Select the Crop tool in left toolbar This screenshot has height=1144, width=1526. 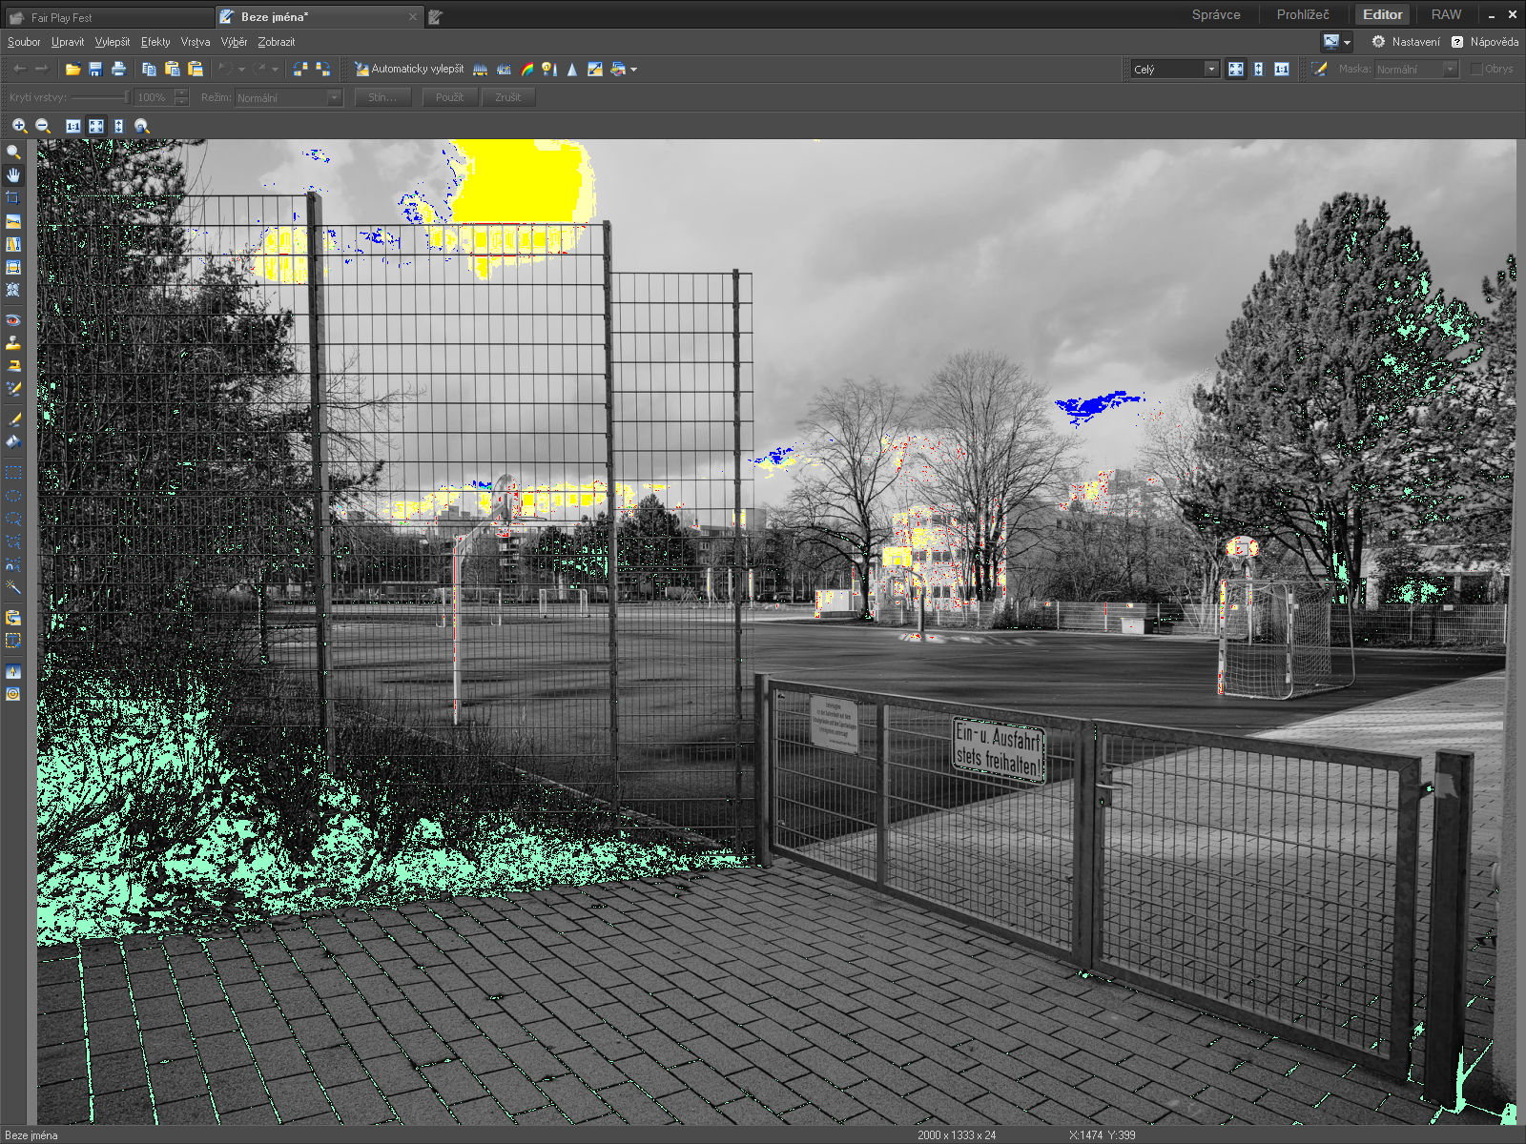click(13, 198)
